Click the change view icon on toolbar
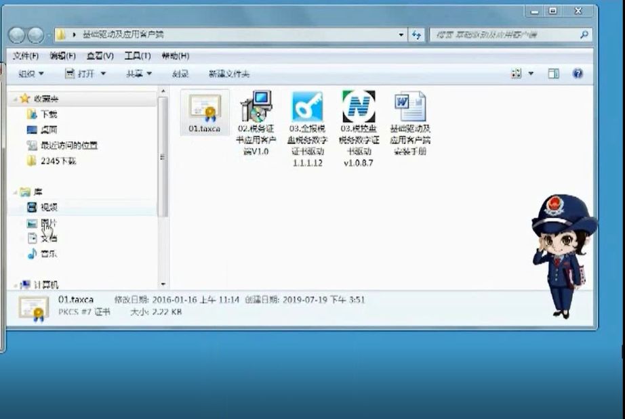This screenshot has width=625, height=419. 515,73
